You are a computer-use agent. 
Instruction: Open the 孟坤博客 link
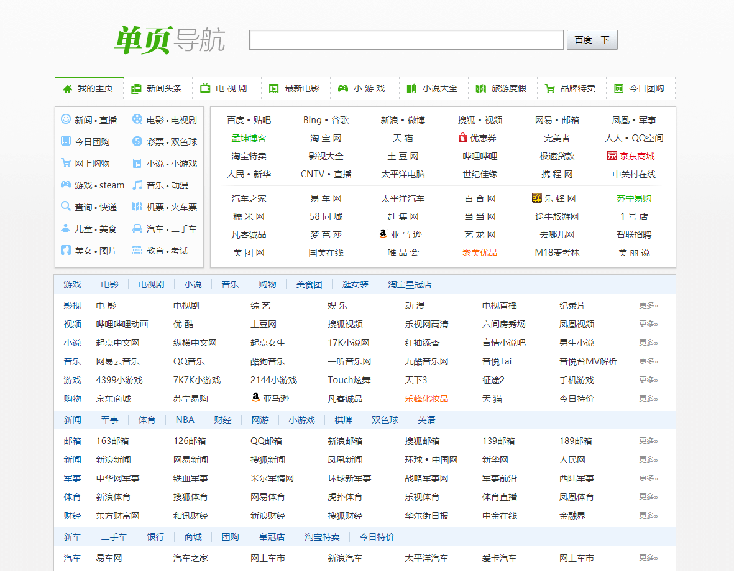249,137
